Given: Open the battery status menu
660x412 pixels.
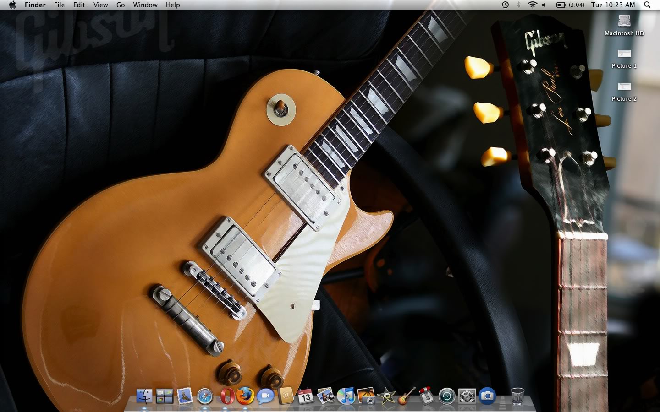Looking at the screenshot, I should click(570, 5).
